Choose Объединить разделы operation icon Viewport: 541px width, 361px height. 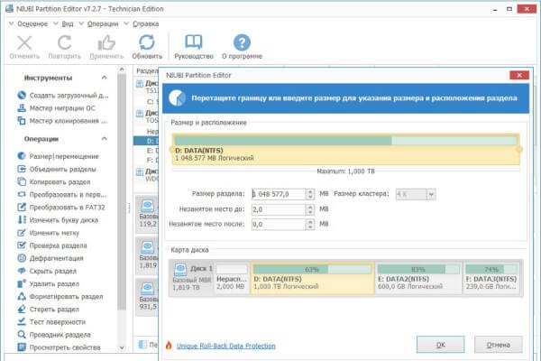[x=22, y=169]
